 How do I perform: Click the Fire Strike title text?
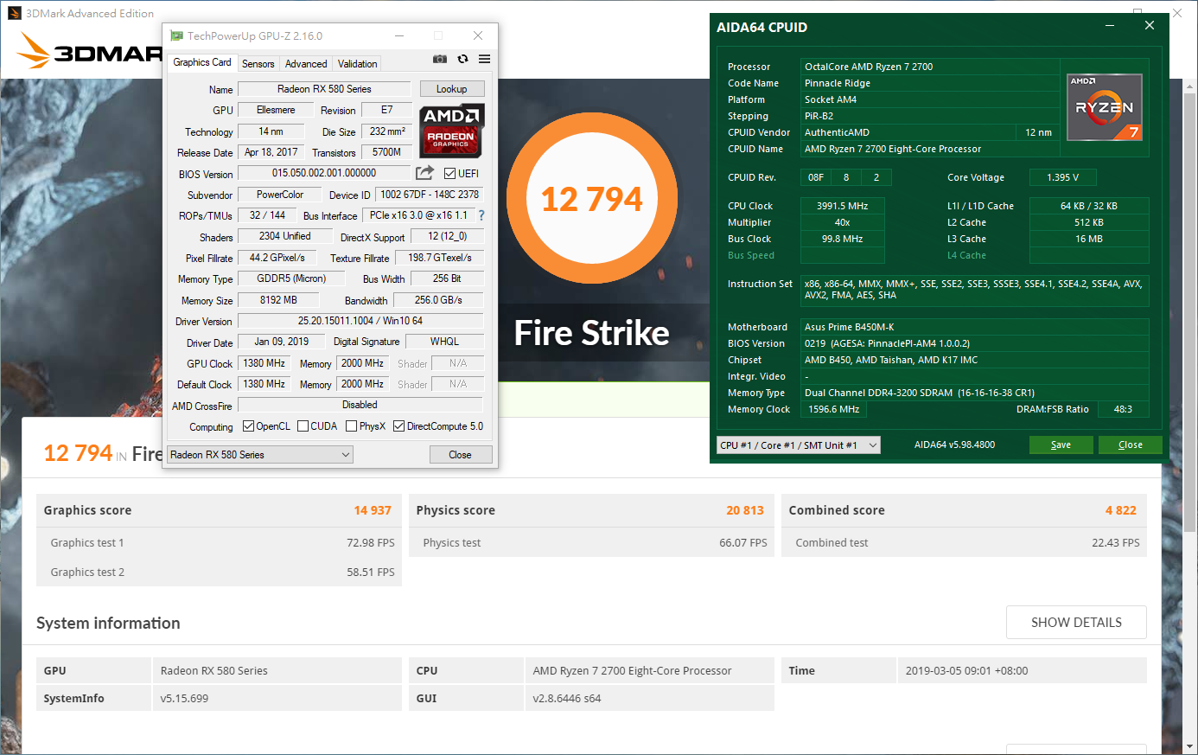(592, 333)
